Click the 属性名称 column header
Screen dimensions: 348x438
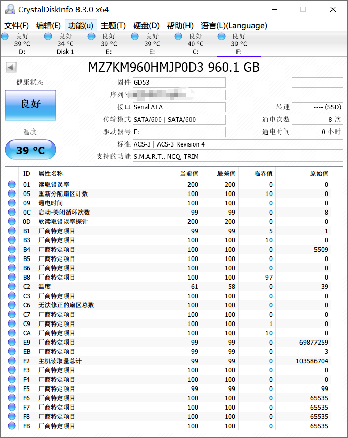[x=51, y=174]
